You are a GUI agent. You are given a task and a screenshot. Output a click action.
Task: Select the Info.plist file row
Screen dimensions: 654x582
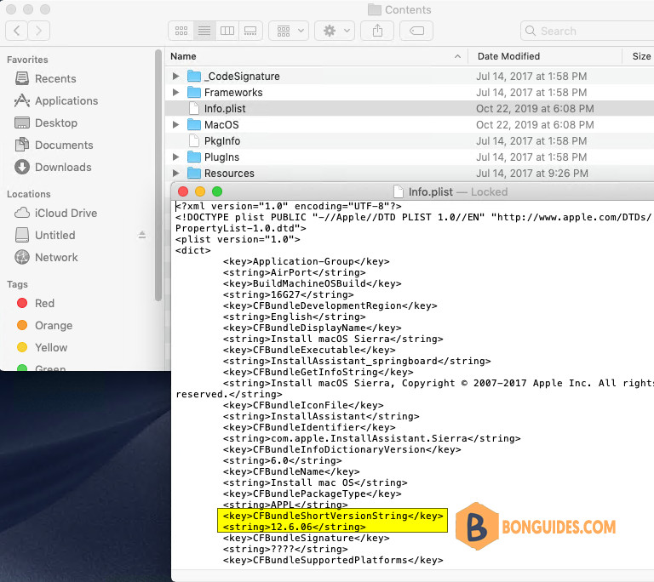click(410, 108)
